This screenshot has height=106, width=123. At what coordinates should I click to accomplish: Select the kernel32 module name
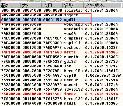(x=73, y=99)
